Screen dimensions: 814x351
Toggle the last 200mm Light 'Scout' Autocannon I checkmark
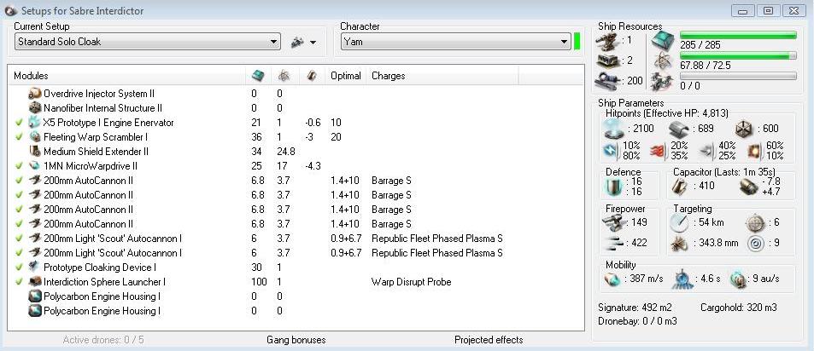(20, 253)
